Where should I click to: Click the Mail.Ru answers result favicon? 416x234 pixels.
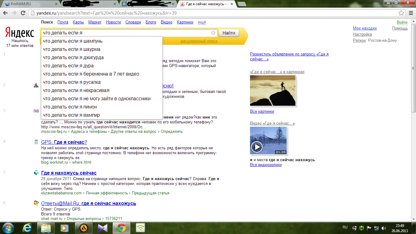coord(36,203)
